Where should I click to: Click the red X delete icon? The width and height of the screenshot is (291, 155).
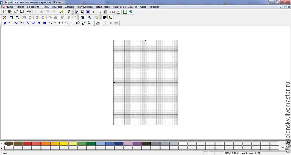[4, 17]
